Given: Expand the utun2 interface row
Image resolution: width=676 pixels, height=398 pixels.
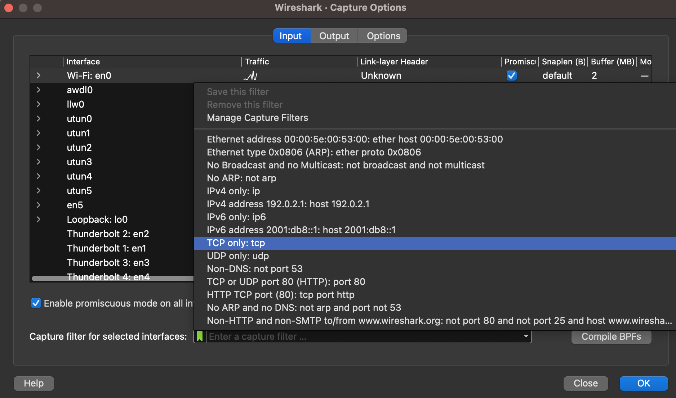Looking at the screenshot, I should pyautogui.click(x=39, y=148).
